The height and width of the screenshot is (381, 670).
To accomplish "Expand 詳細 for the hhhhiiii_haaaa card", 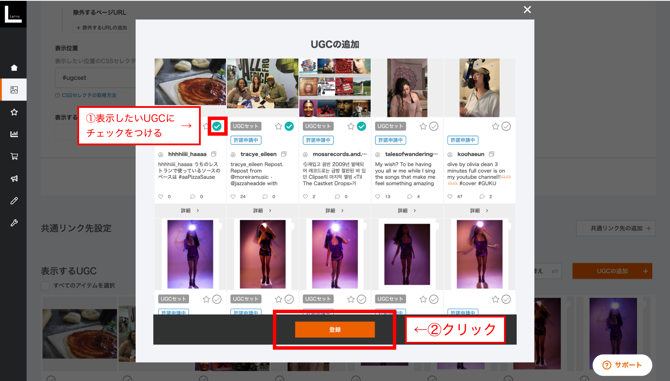I will (x=190, y=211).
